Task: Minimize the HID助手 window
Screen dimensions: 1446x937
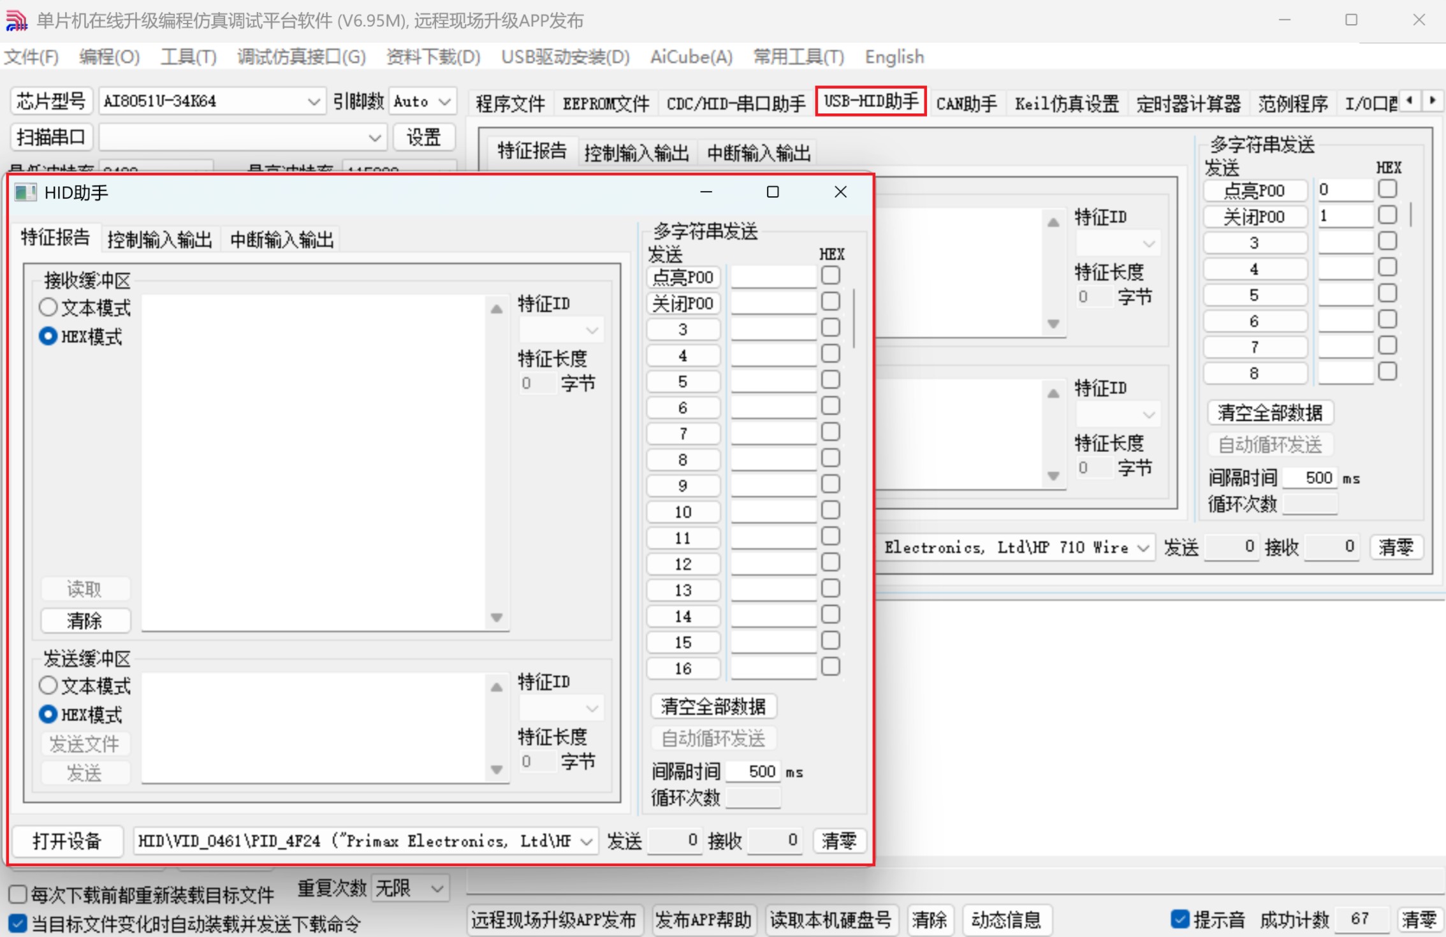Action: point(706,192)
